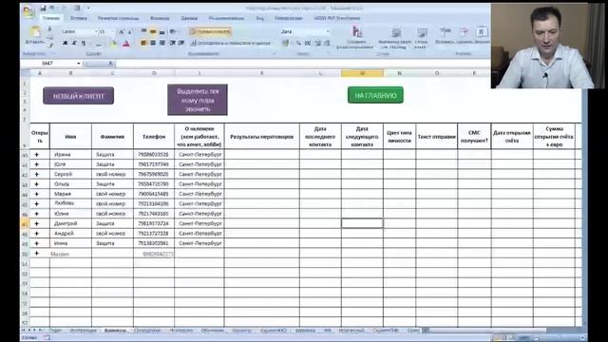Click the НОВЫЙ КЛИЕНТ button
The width and height of the screenshot is (608, 342).
point(78,96)
